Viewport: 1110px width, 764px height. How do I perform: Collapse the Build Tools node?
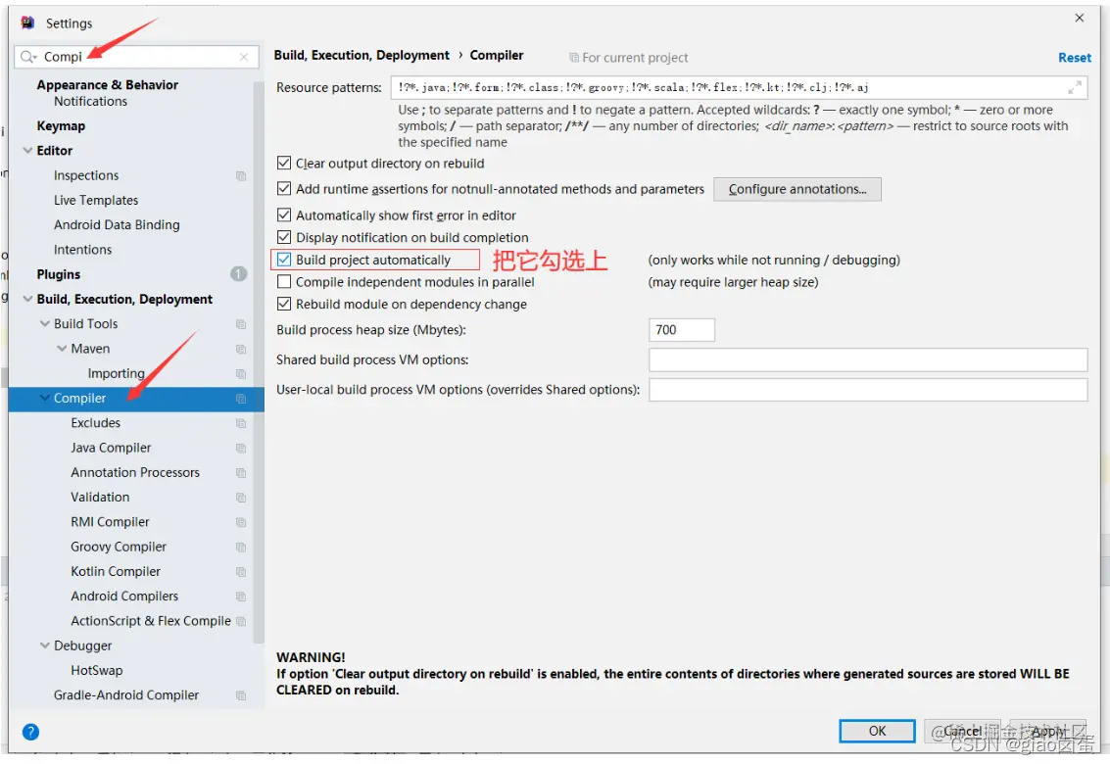pyautogui.click(x=45, y=324)
